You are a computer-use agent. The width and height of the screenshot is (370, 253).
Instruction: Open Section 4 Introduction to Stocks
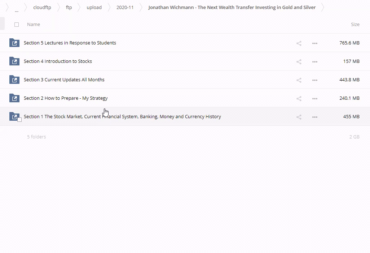(58, 61)
